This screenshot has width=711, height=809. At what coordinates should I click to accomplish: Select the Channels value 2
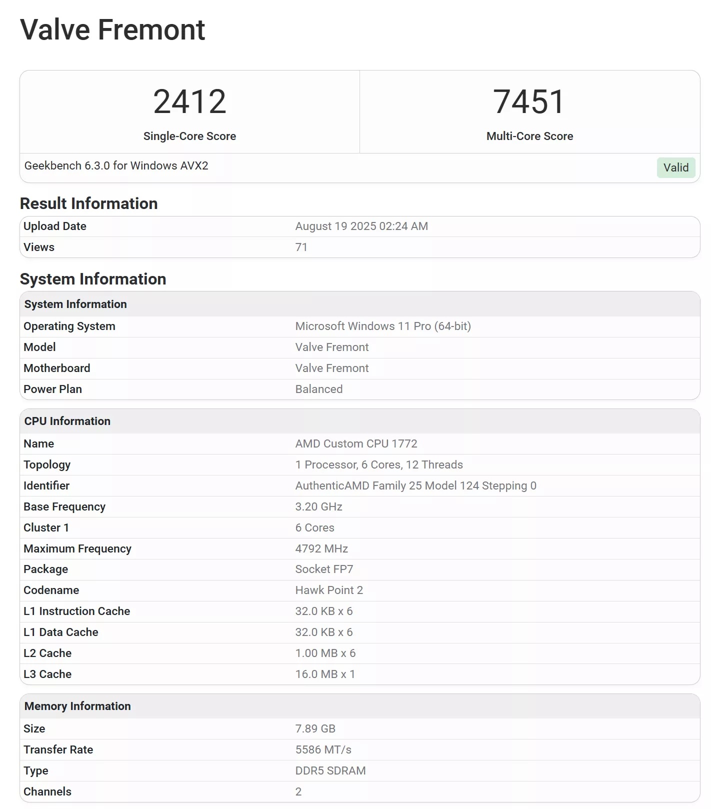pyautogui.click(x=298, y=791)
